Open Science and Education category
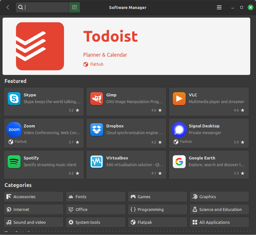This screenshot has width=256, height=235. point(219,209)
